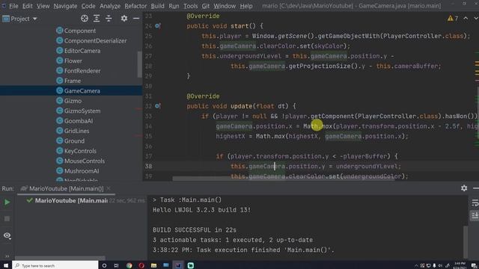The width and height of the screenshot is (479, 269).
Task: Click the 'BUILD SUCCESSFUL in 22s' console line
Action: tap(195, 230)
